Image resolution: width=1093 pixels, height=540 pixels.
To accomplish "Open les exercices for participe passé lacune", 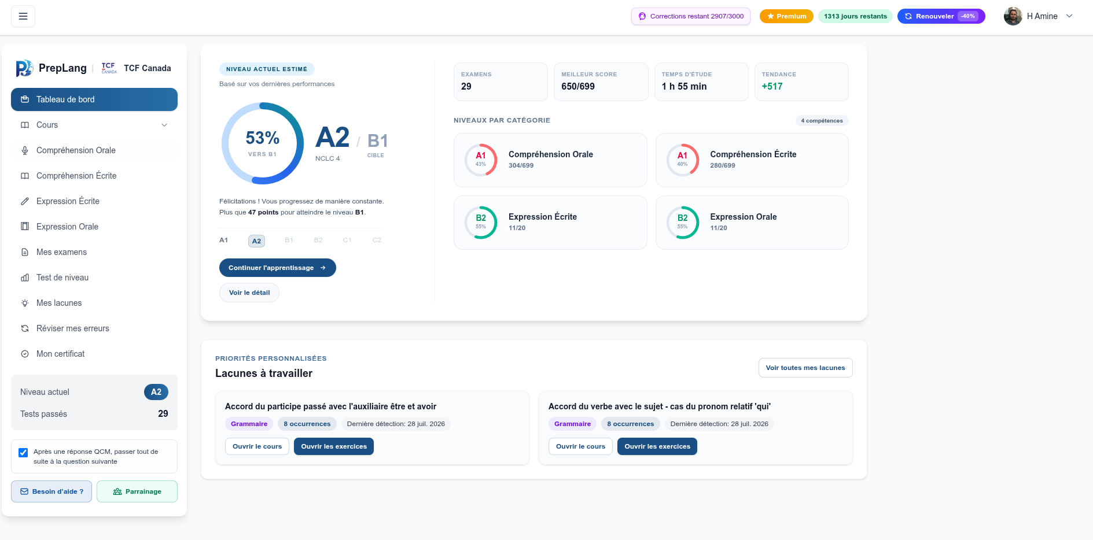I will tap(334, 446).
